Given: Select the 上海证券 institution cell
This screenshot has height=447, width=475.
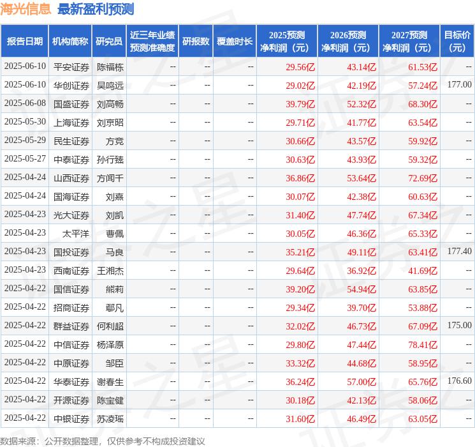Looking at the screenshot, I should click(71, 123).
